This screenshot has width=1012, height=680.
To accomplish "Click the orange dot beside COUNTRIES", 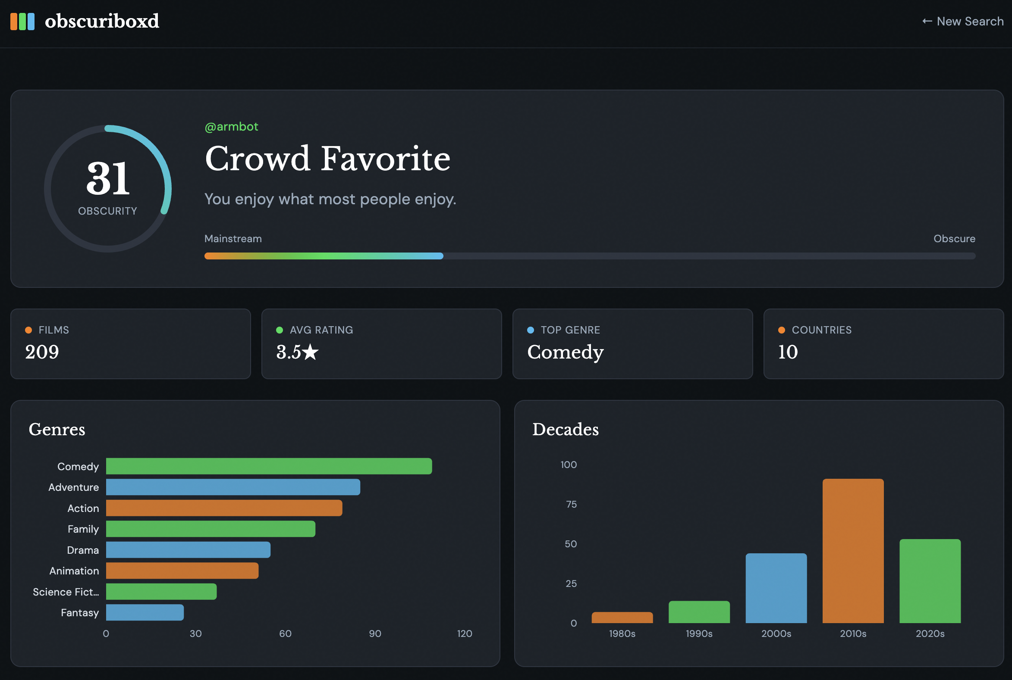I will (782, 330).
